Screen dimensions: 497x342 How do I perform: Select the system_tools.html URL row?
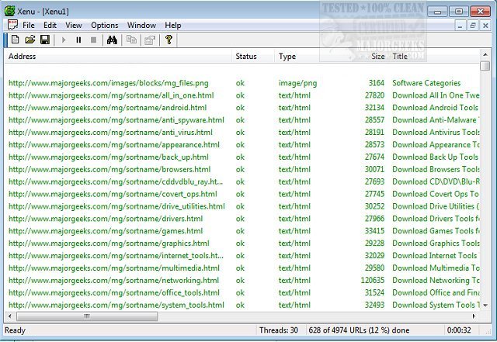tap(242, 306)
